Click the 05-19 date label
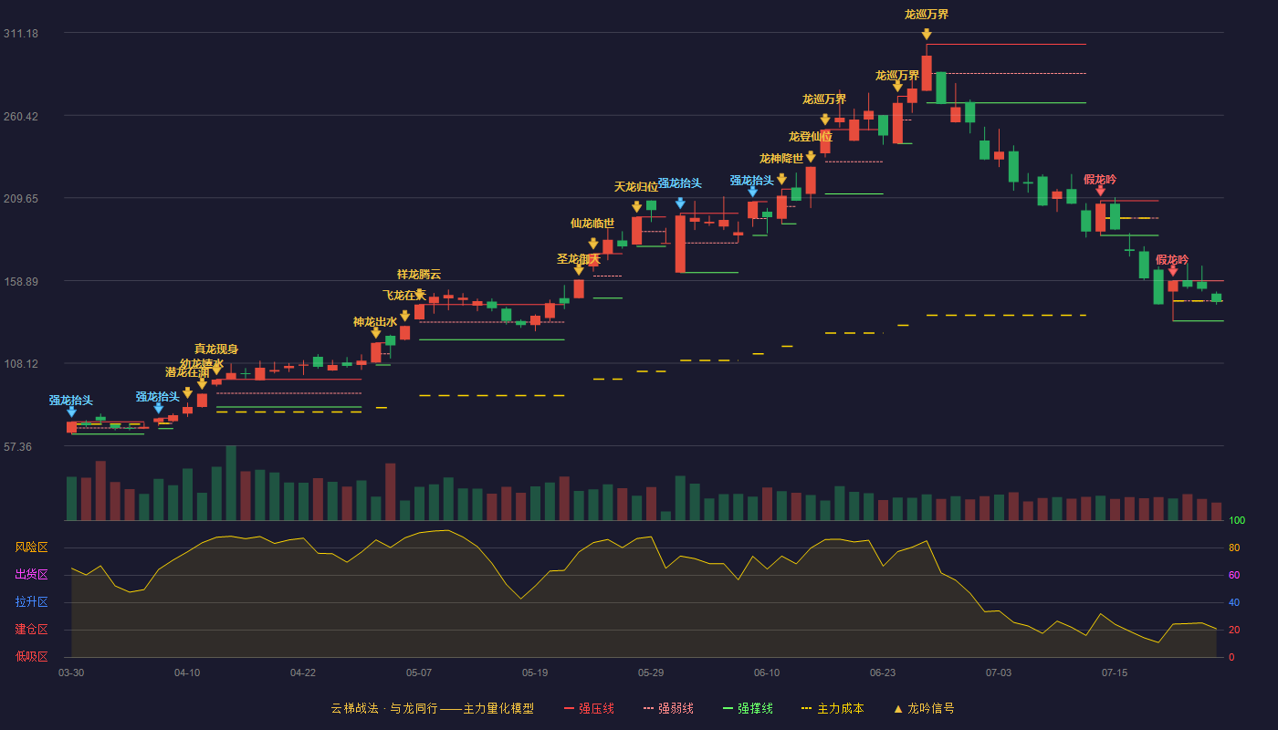 pos(535,673)
